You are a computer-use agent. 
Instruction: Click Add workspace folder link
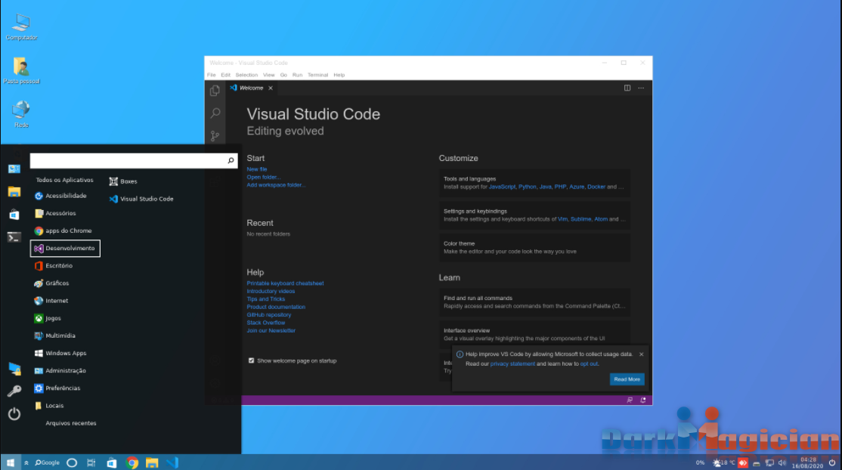pos(276,185)
